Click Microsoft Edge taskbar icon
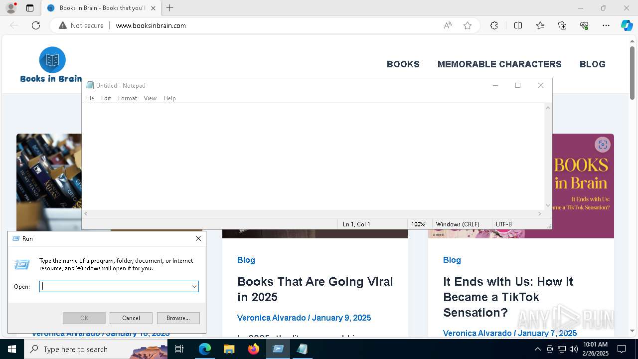Viewport: 638px width, 359px height. pyautogui.click(x=205, y=349)
